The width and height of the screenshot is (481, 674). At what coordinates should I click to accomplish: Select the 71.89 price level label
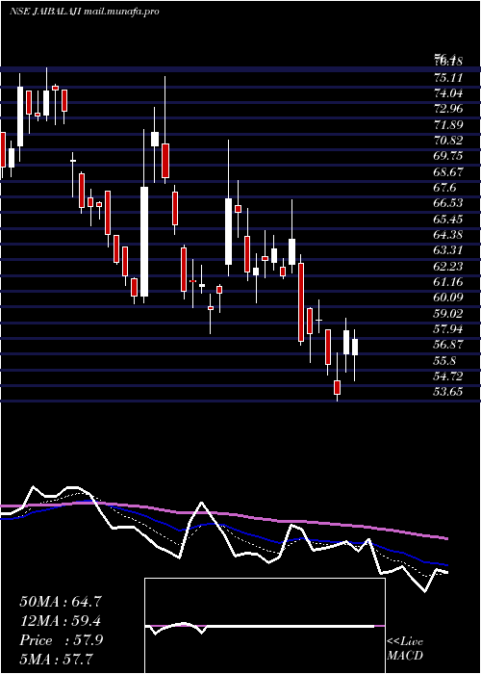448,125
